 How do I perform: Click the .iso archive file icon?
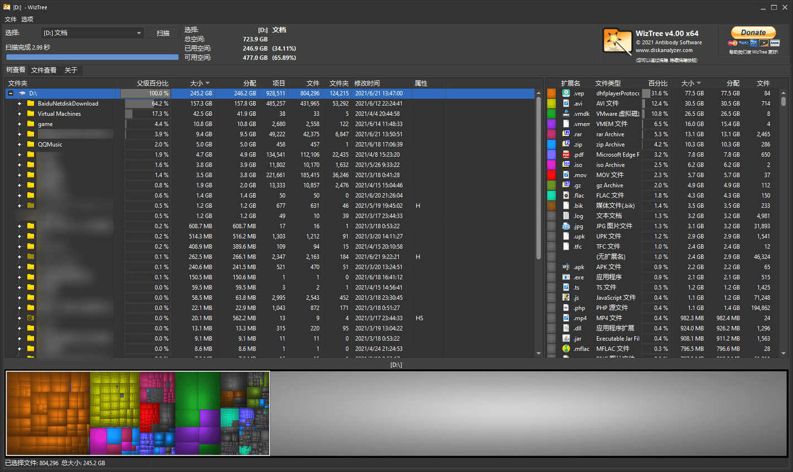(566, 165)
